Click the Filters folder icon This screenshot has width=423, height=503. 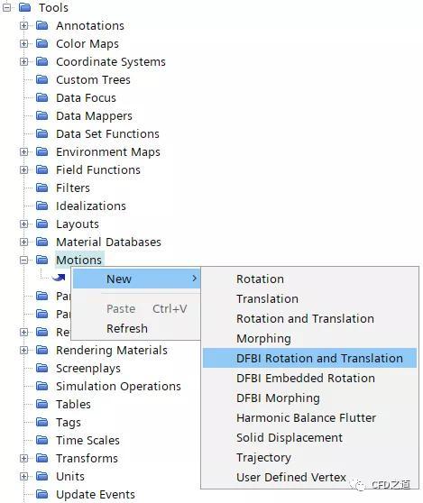point(41,187)
